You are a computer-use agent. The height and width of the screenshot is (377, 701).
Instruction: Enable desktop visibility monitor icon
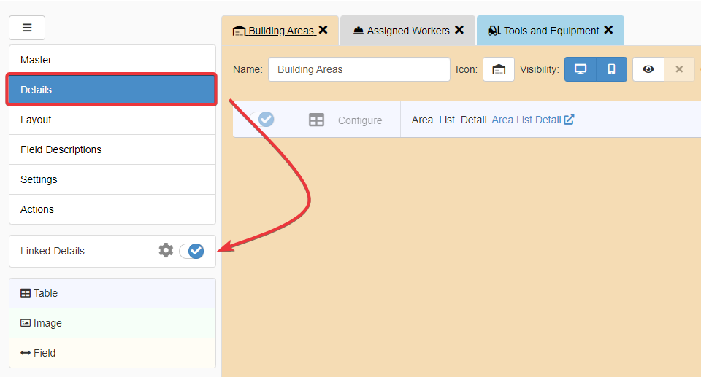click(581, 69)
